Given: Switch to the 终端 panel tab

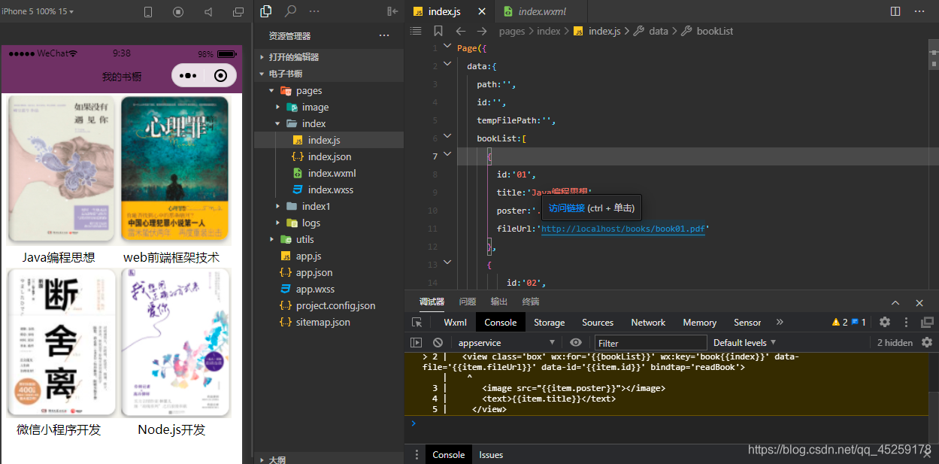Looking at the screenshot, I should 531,302.
